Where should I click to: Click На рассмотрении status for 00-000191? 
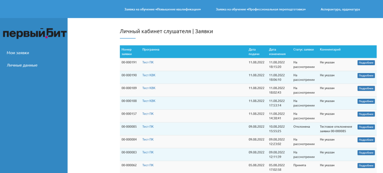(x=304, y=64)
